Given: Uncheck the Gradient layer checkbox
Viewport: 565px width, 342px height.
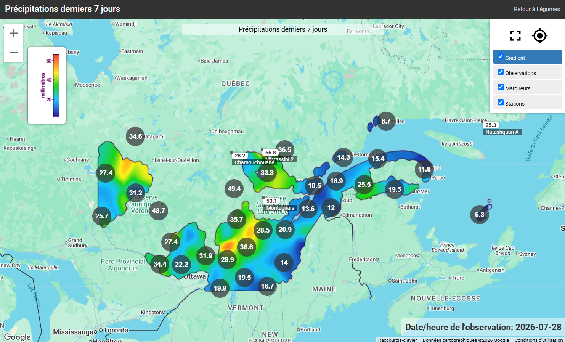Looking at the screenshot, I should pyautogui.click(x=501, y=56).
